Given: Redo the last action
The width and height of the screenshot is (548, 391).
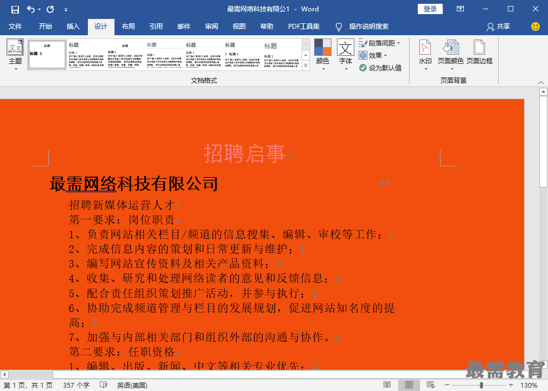Looking at the screenshot, I should point(50,9).
